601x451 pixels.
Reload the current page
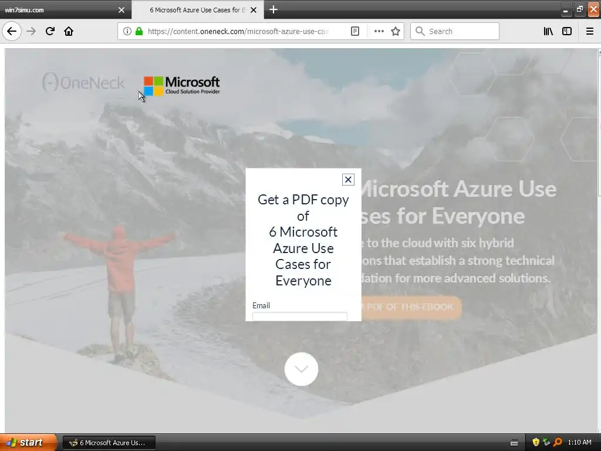[50, 31]
